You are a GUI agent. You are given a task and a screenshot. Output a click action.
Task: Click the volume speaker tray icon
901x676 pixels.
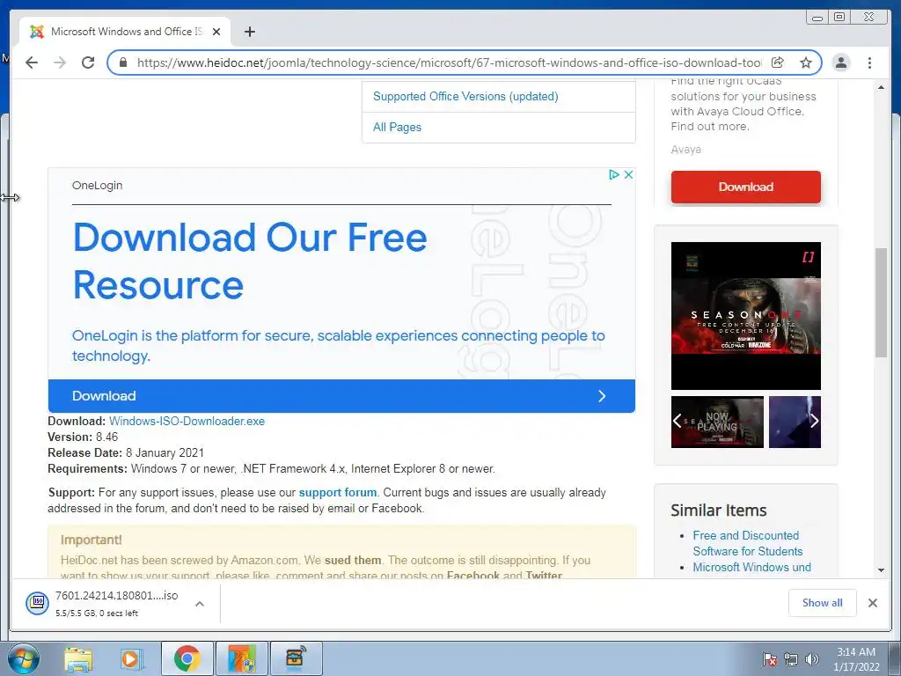pos(811,659)
